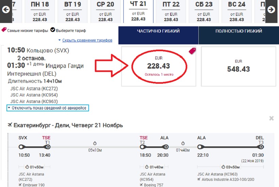The width and height of the screenshot is (279, 187).
Task: Click the airplane icon beside Airbus Industrie A320-100/200
Action: [x=199, y=179]
